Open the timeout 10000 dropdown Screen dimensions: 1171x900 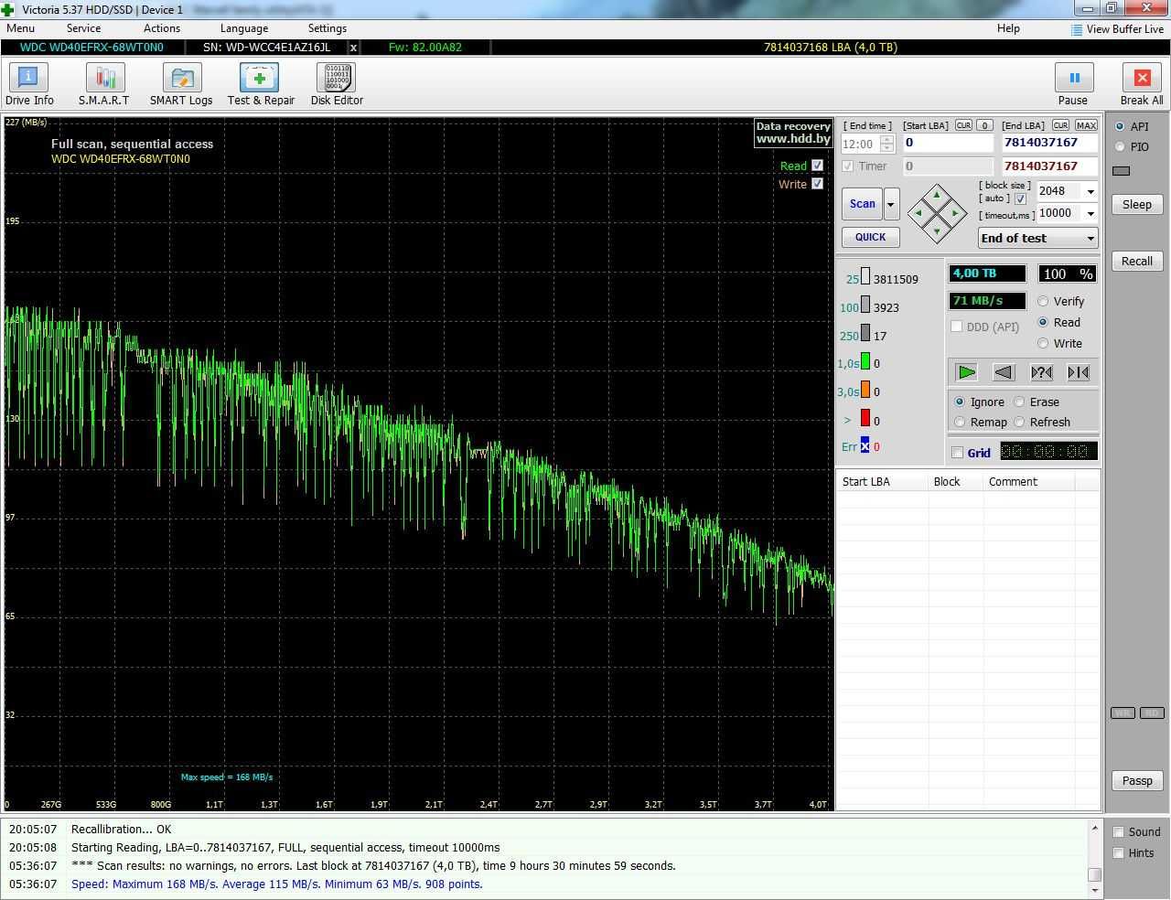tap(1090, 213)
